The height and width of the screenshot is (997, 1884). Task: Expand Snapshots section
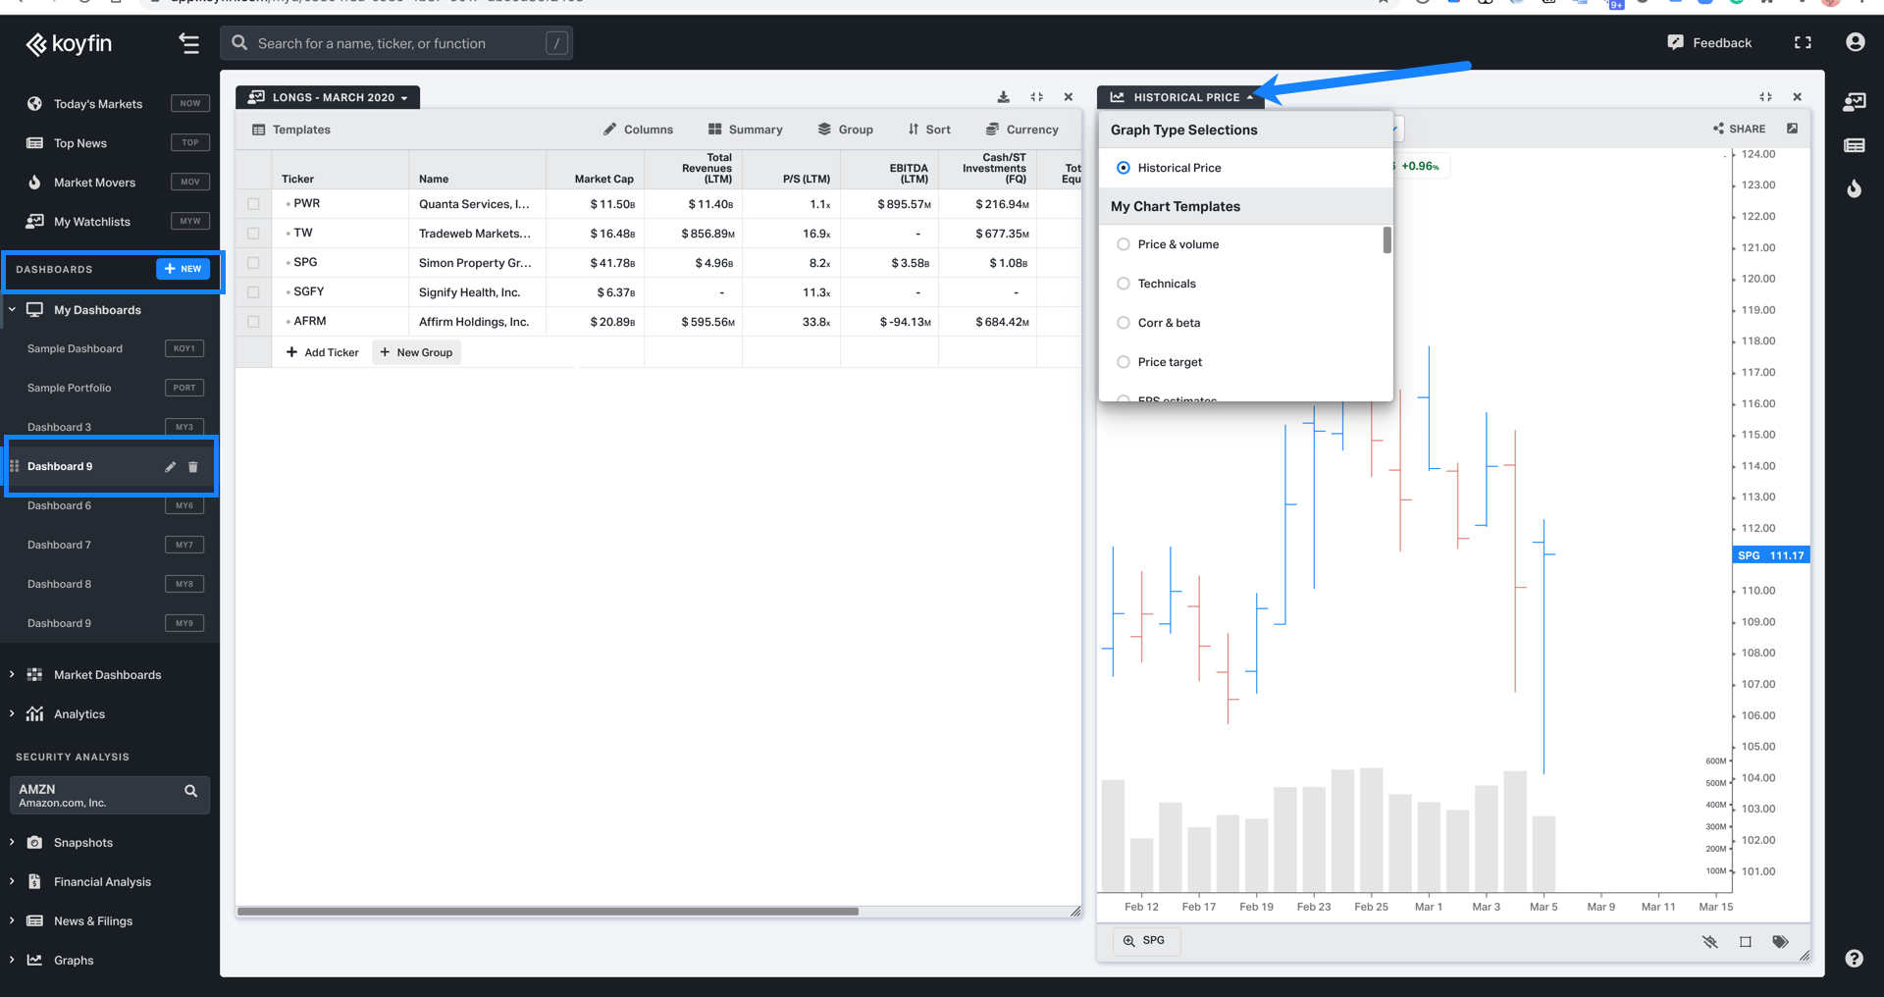coord(12,843)
